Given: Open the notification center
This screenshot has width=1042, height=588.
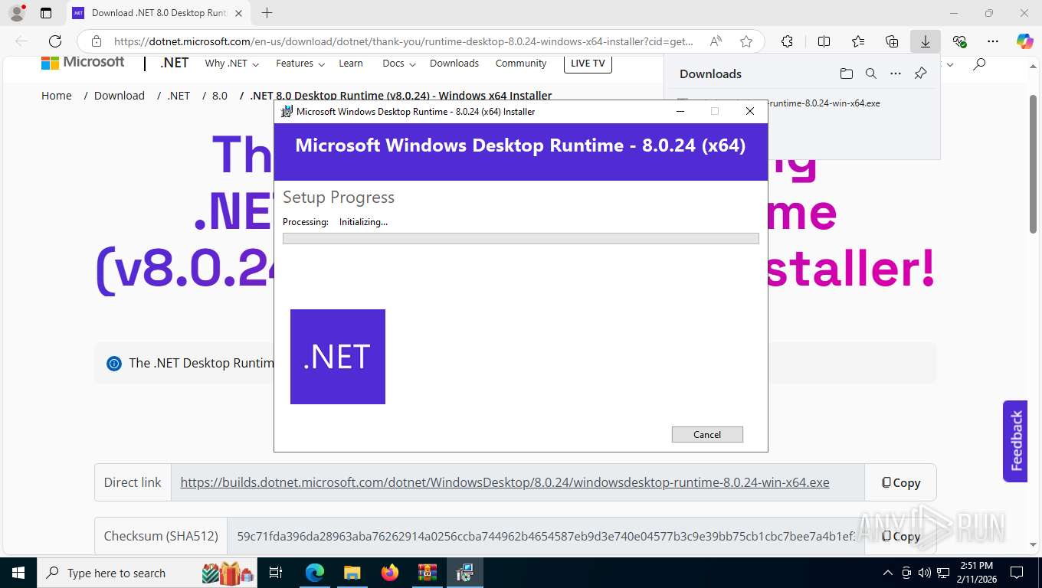Looking at the screenshot, I should pos(1017,573).
